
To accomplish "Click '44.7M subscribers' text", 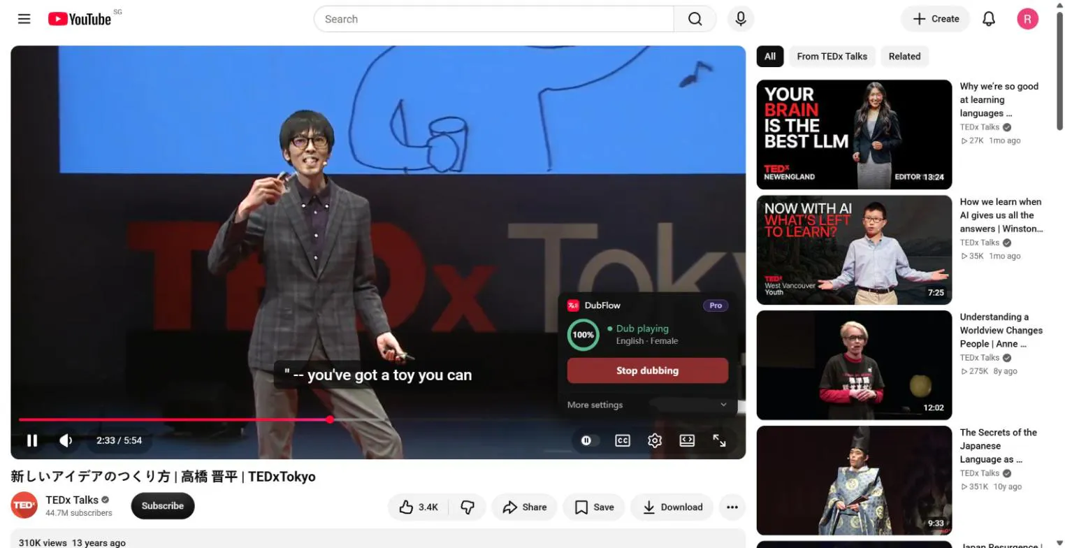I will coord(78,513).
